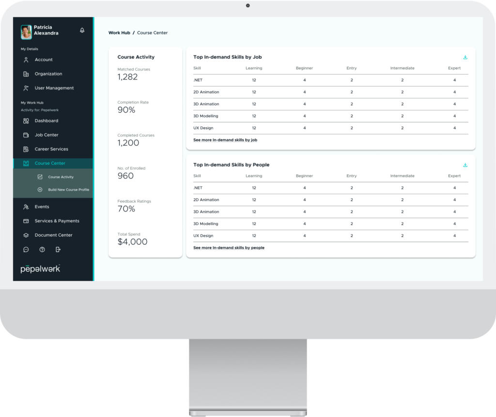
Task: Click the Work Hub breadcrumb link
Action: 119,33
